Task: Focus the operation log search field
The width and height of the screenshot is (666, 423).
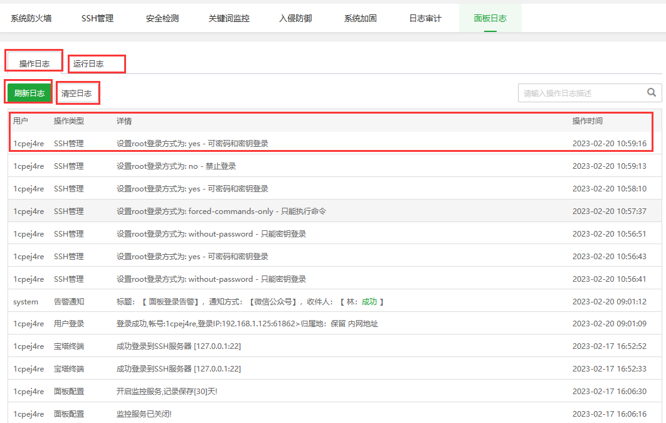Action: pos(580,93)
